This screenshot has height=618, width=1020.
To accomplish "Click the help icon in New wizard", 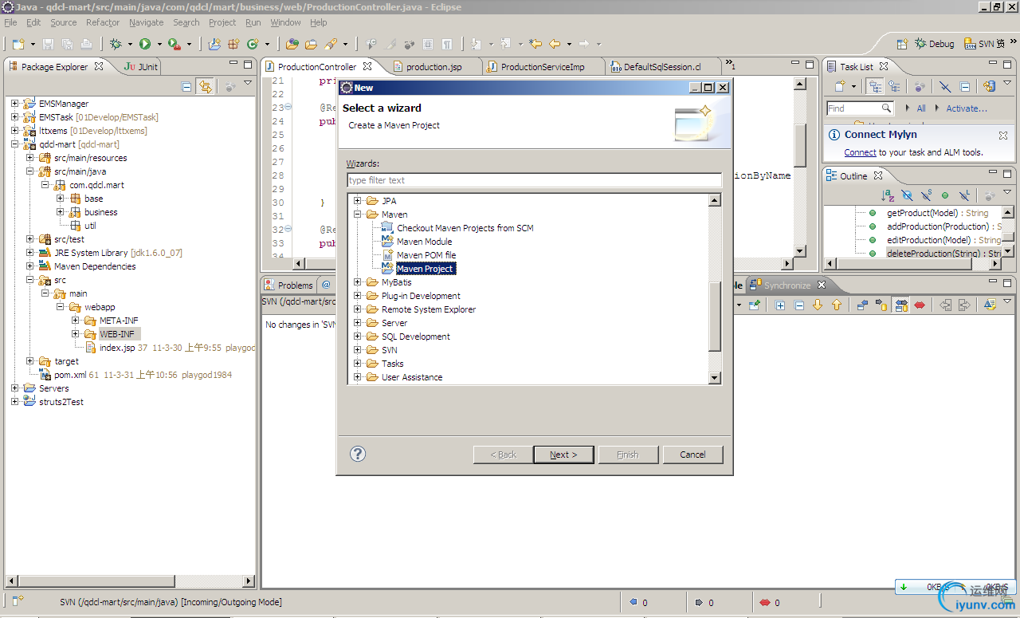I will (358, 454).
